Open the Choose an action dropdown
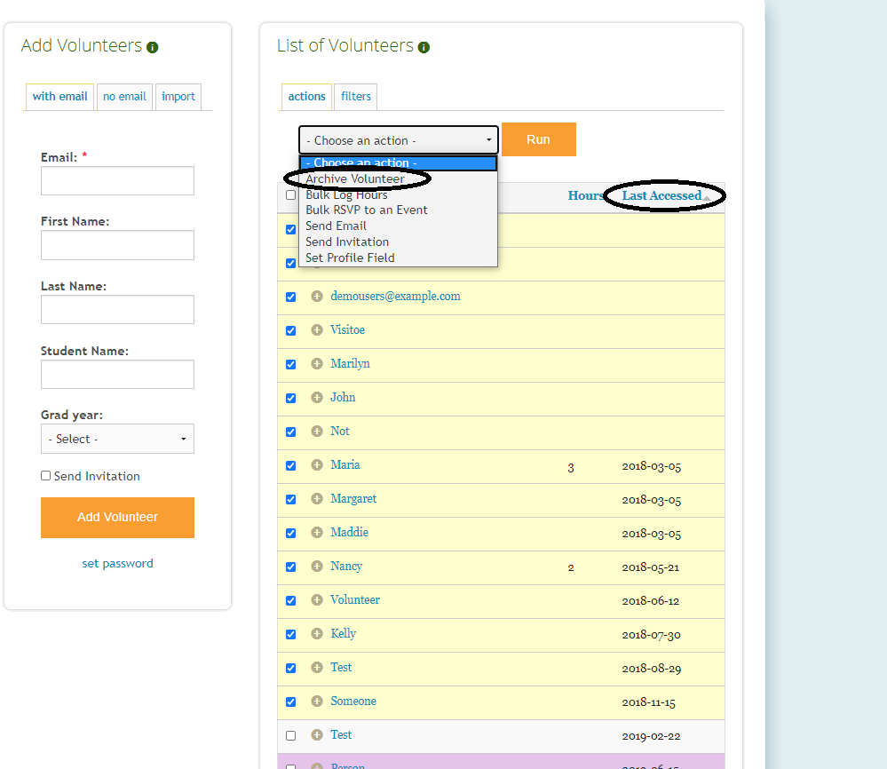This screenshot has width=887, height=769. click(399, 139)
